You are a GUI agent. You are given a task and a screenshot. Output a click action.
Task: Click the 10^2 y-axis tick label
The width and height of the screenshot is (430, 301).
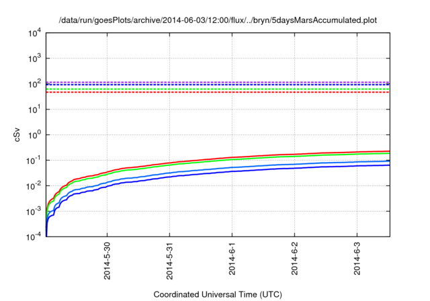tap(33, 84)
